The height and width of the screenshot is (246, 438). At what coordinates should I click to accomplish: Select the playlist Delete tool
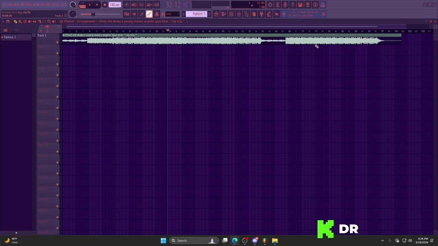pyautogui.click(x=25, y=21)
